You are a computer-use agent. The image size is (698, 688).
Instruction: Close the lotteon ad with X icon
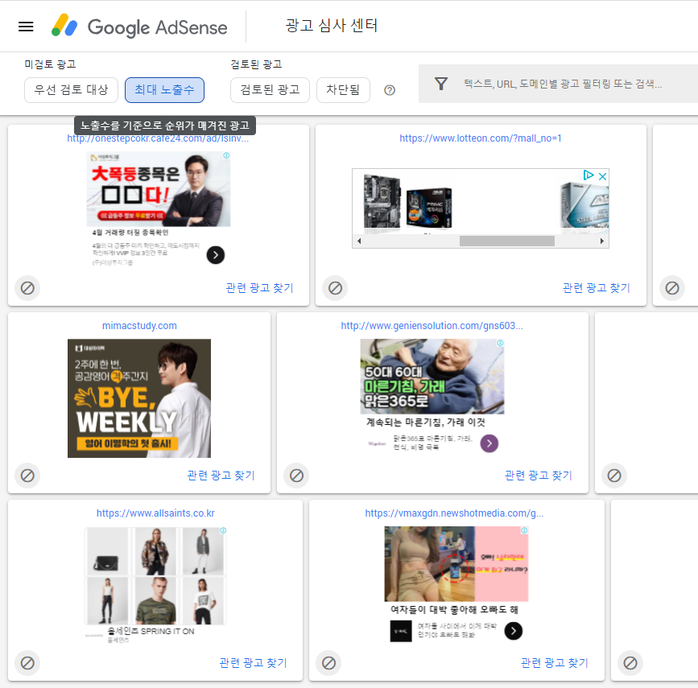tap(602, 176)
